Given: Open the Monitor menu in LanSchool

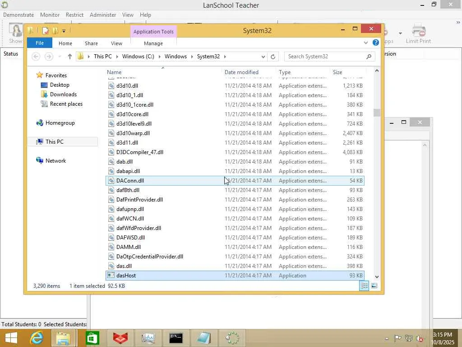Looking at the screenshot, I should click(50, 15).
